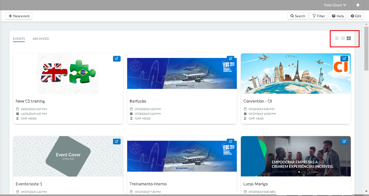
Task: Open the notifications bell
Action: tap(358, 5)
